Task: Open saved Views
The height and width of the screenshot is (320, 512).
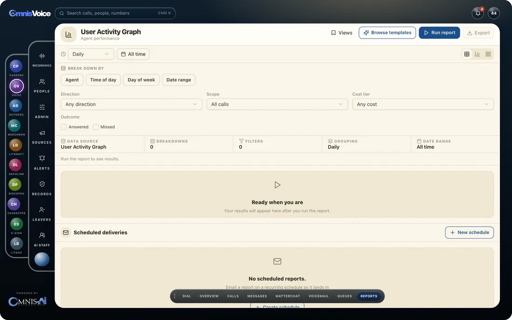Action: (x=342, y=33)
